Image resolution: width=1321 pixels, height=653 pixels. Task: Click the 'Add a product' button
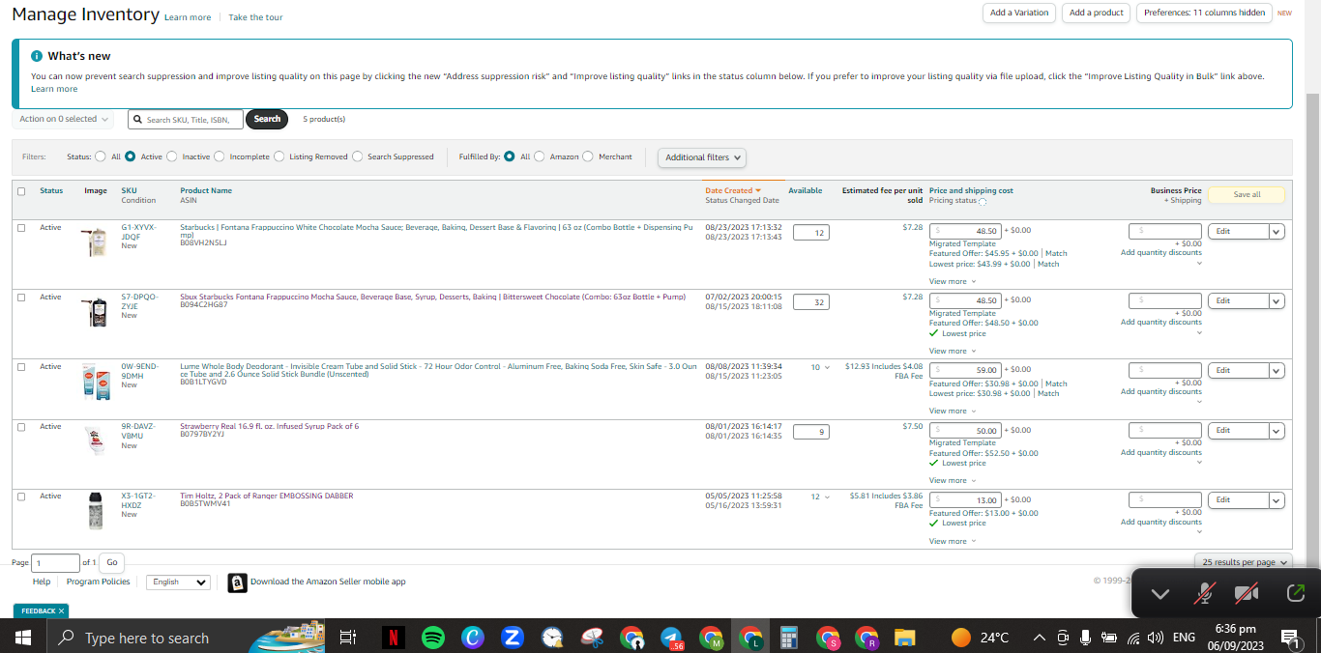pyautogui.click(x=1096, y=13)
